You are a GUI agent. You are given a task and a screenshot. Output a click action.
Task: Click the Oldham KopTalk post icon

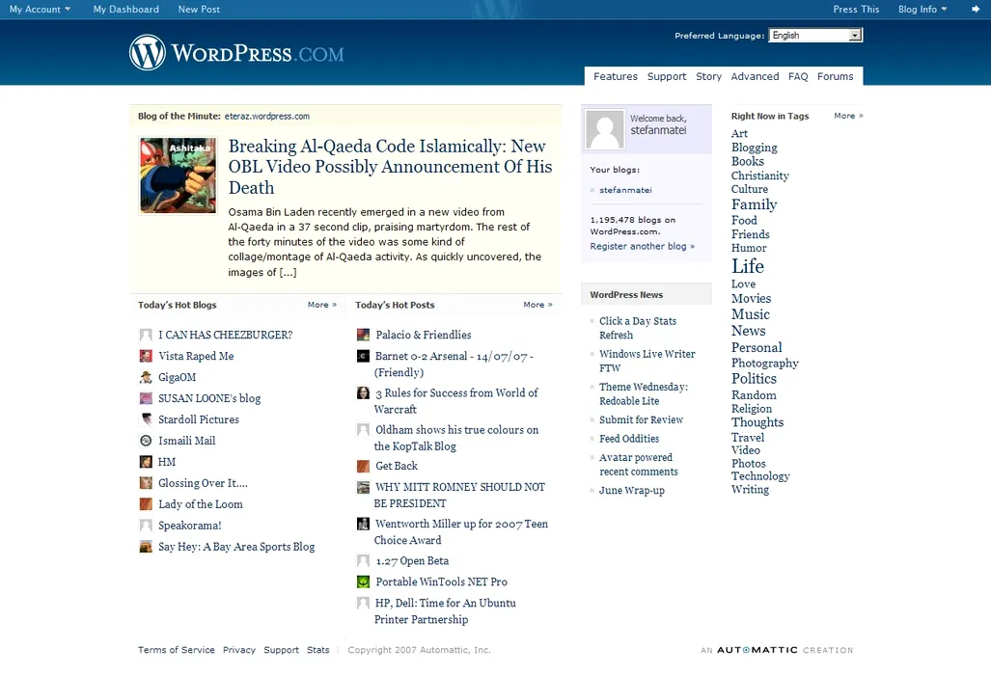point(364,429)
